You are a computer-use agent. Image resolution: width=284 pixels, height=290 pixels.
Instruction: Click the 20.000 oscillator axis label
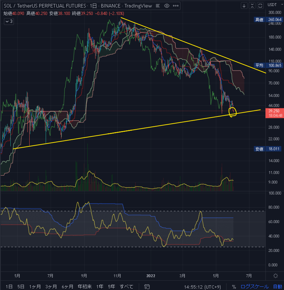[274, 250]
